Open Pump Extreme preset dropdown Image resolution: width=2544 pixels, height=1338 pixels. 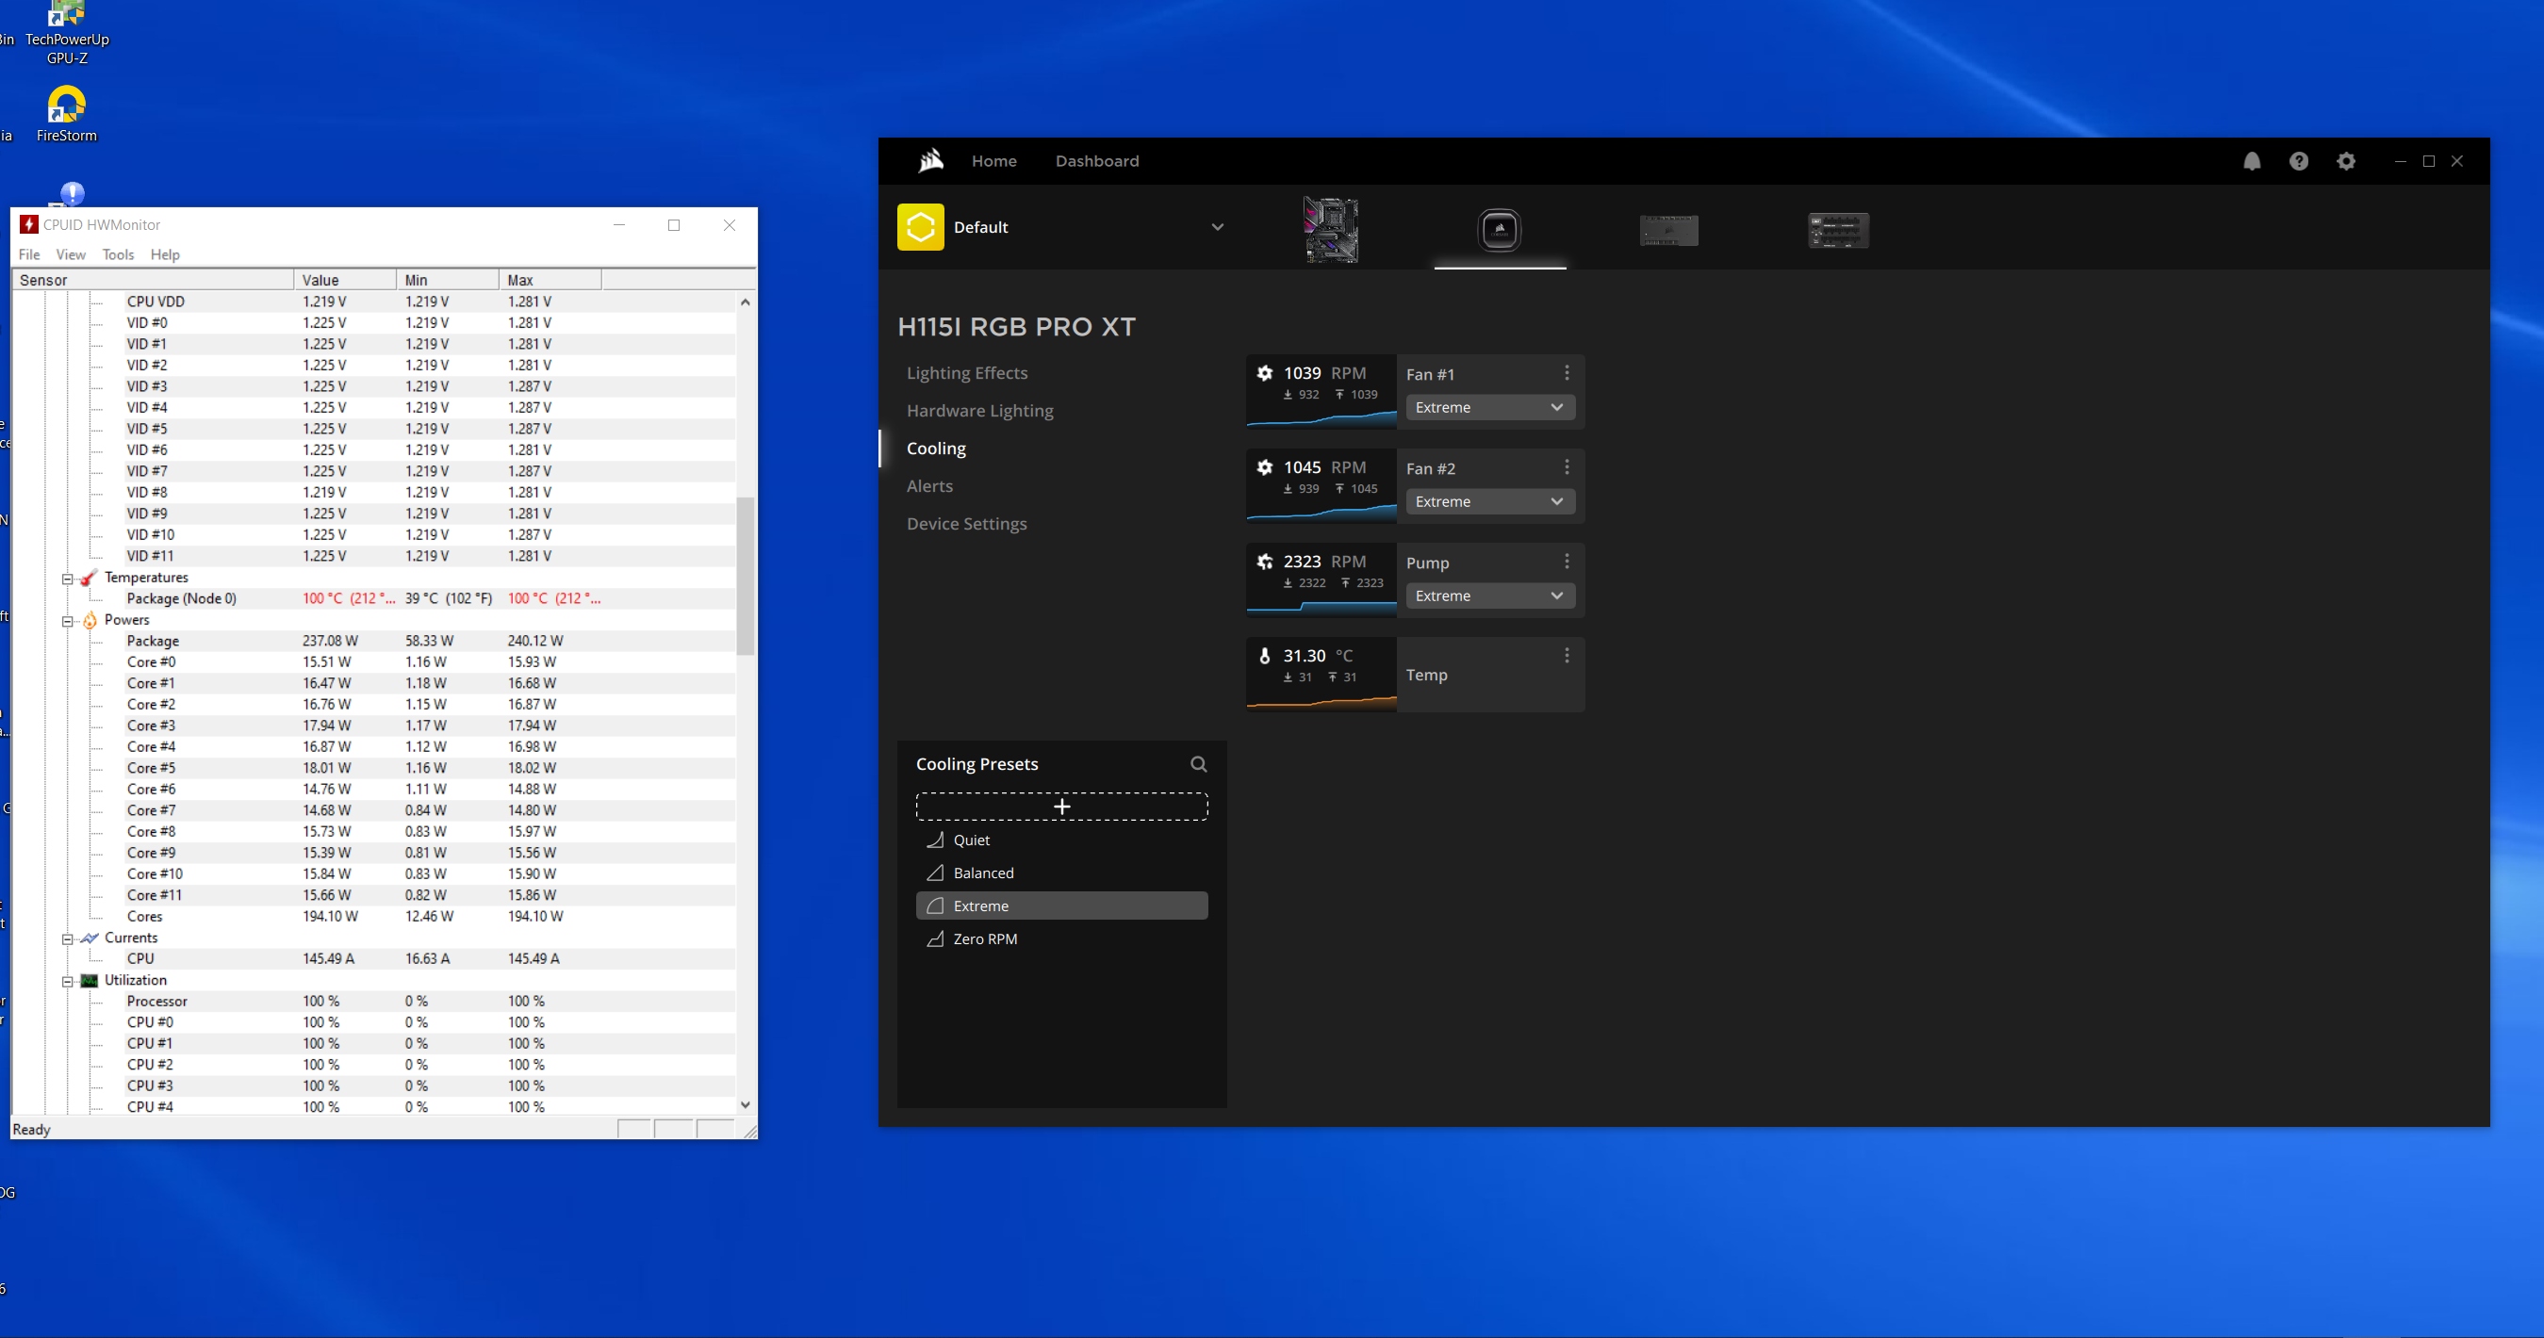(1489, 596)
